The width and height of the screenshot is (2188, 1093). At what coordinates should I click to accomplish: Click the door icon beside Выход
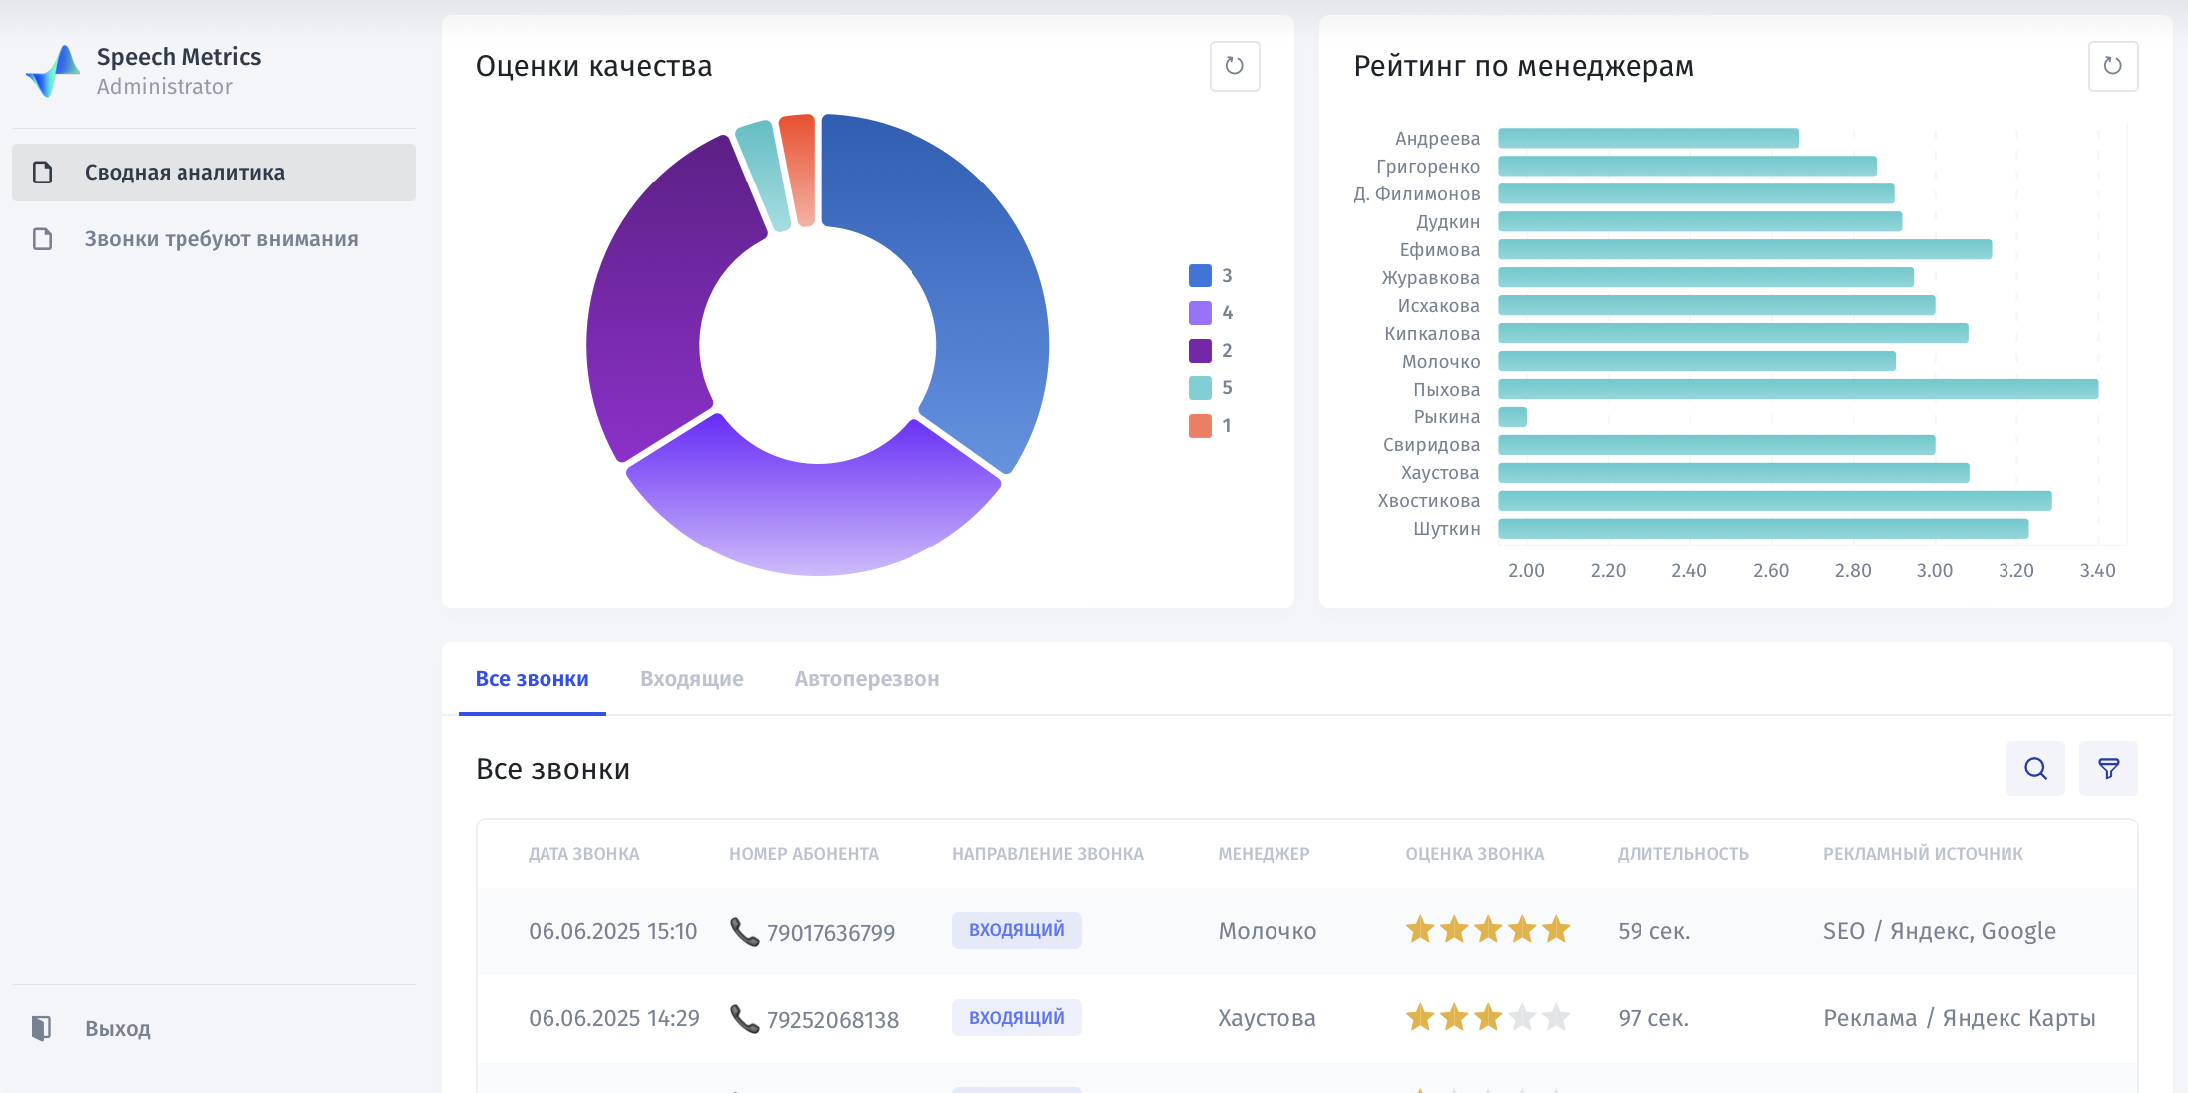pyautogui.click(x=41, y=1028)
